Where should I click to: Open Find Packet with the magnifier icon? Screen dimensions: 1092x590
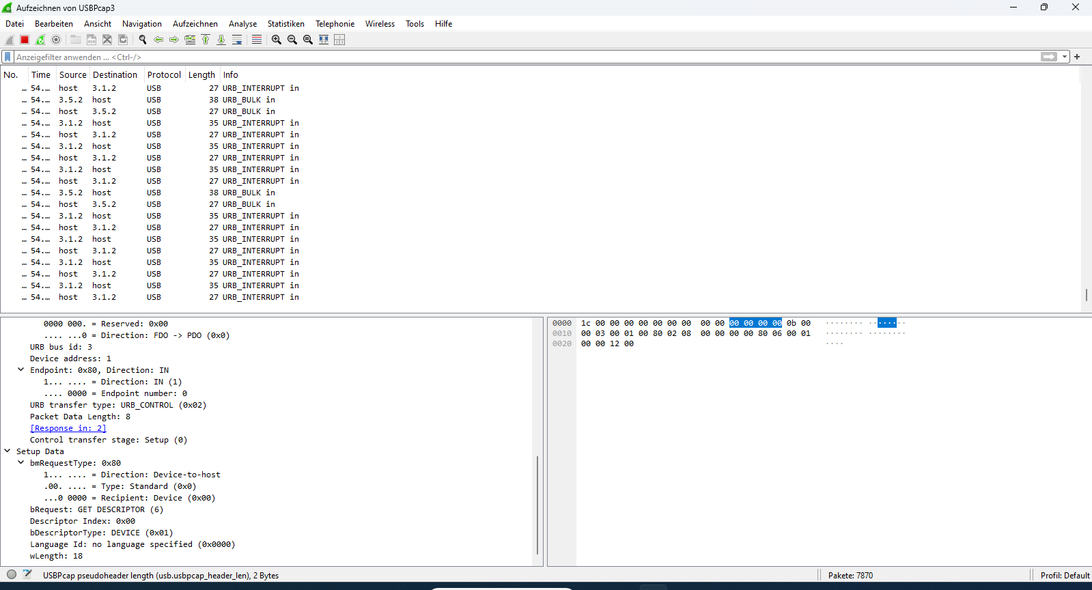pyautogui.click(x=143, y=40)
